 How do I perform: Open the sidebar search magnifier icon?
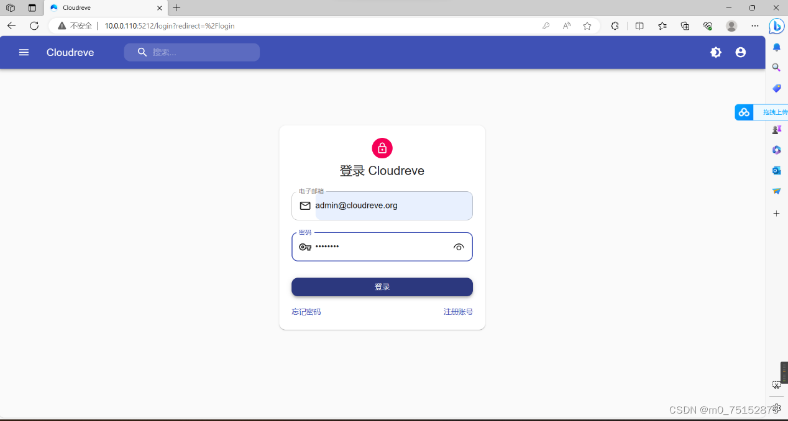[x=776, y=68]
